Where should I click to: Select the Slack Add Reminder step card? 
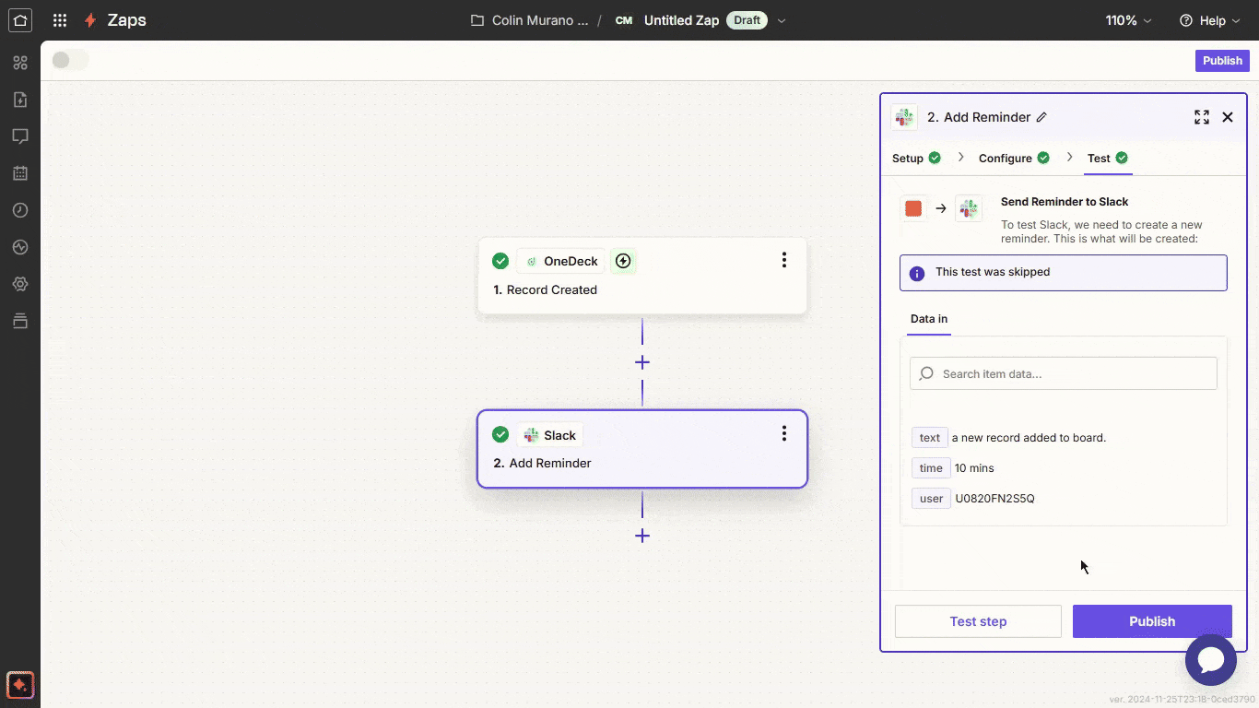[x=642, y=449]
